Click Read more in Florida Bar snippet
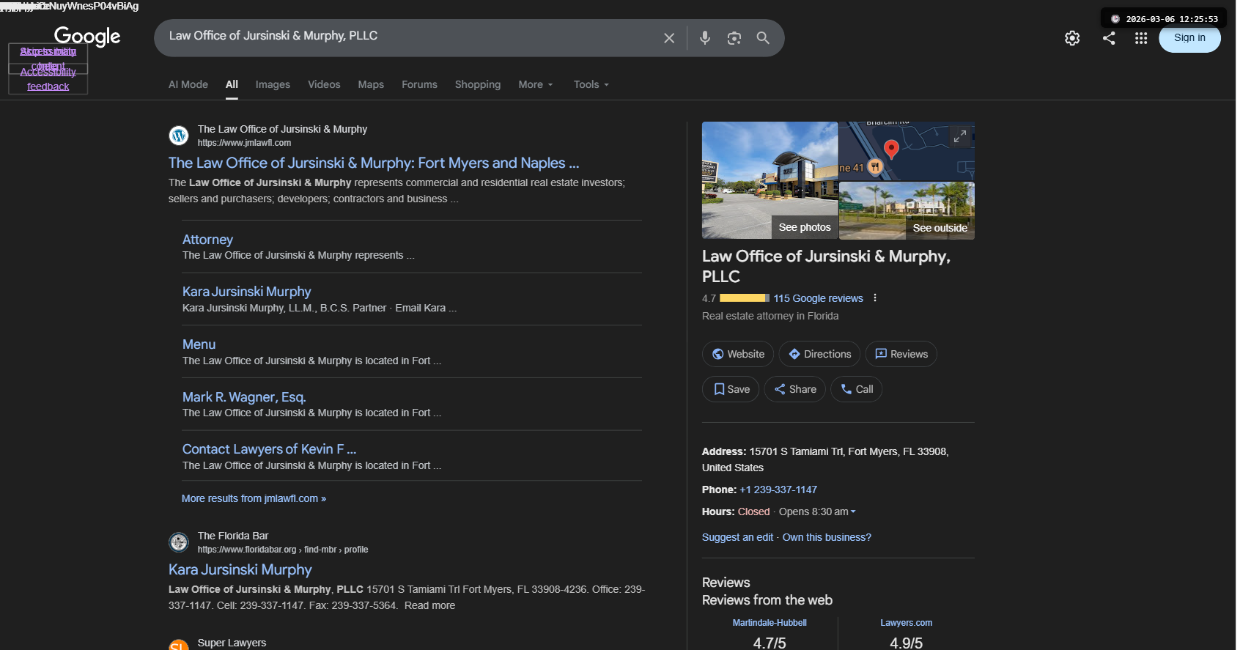Viewport: 1251px width, 650px height. point(429,605)
